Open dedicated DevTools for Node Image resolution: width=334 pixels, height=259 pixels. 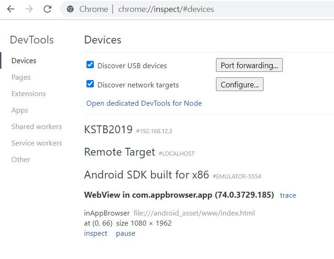tap(144, 103)
